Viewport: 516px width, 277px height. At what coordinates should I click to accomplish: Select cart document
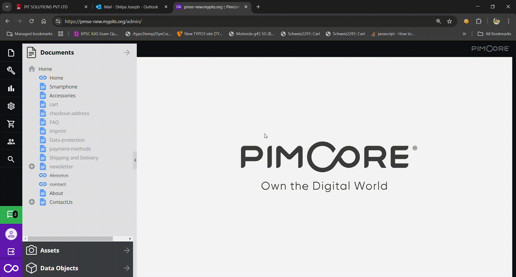click(54, 104)
